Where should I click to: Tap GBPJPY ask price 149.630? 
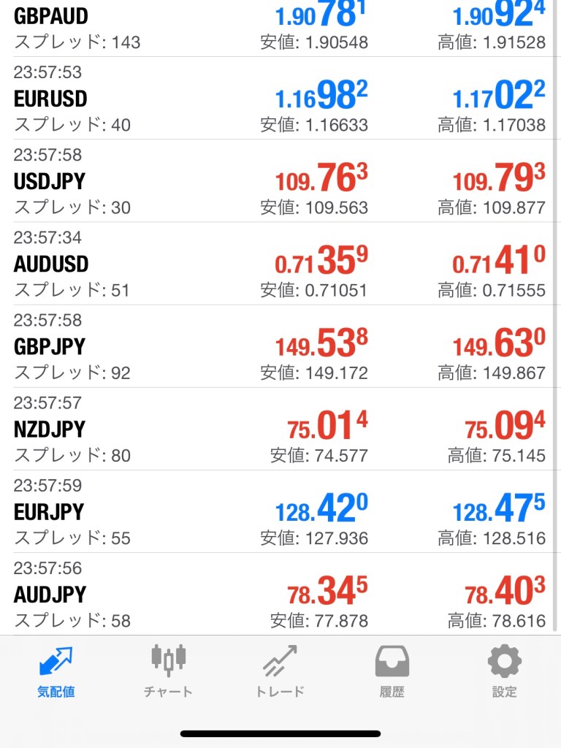point(499,344)
